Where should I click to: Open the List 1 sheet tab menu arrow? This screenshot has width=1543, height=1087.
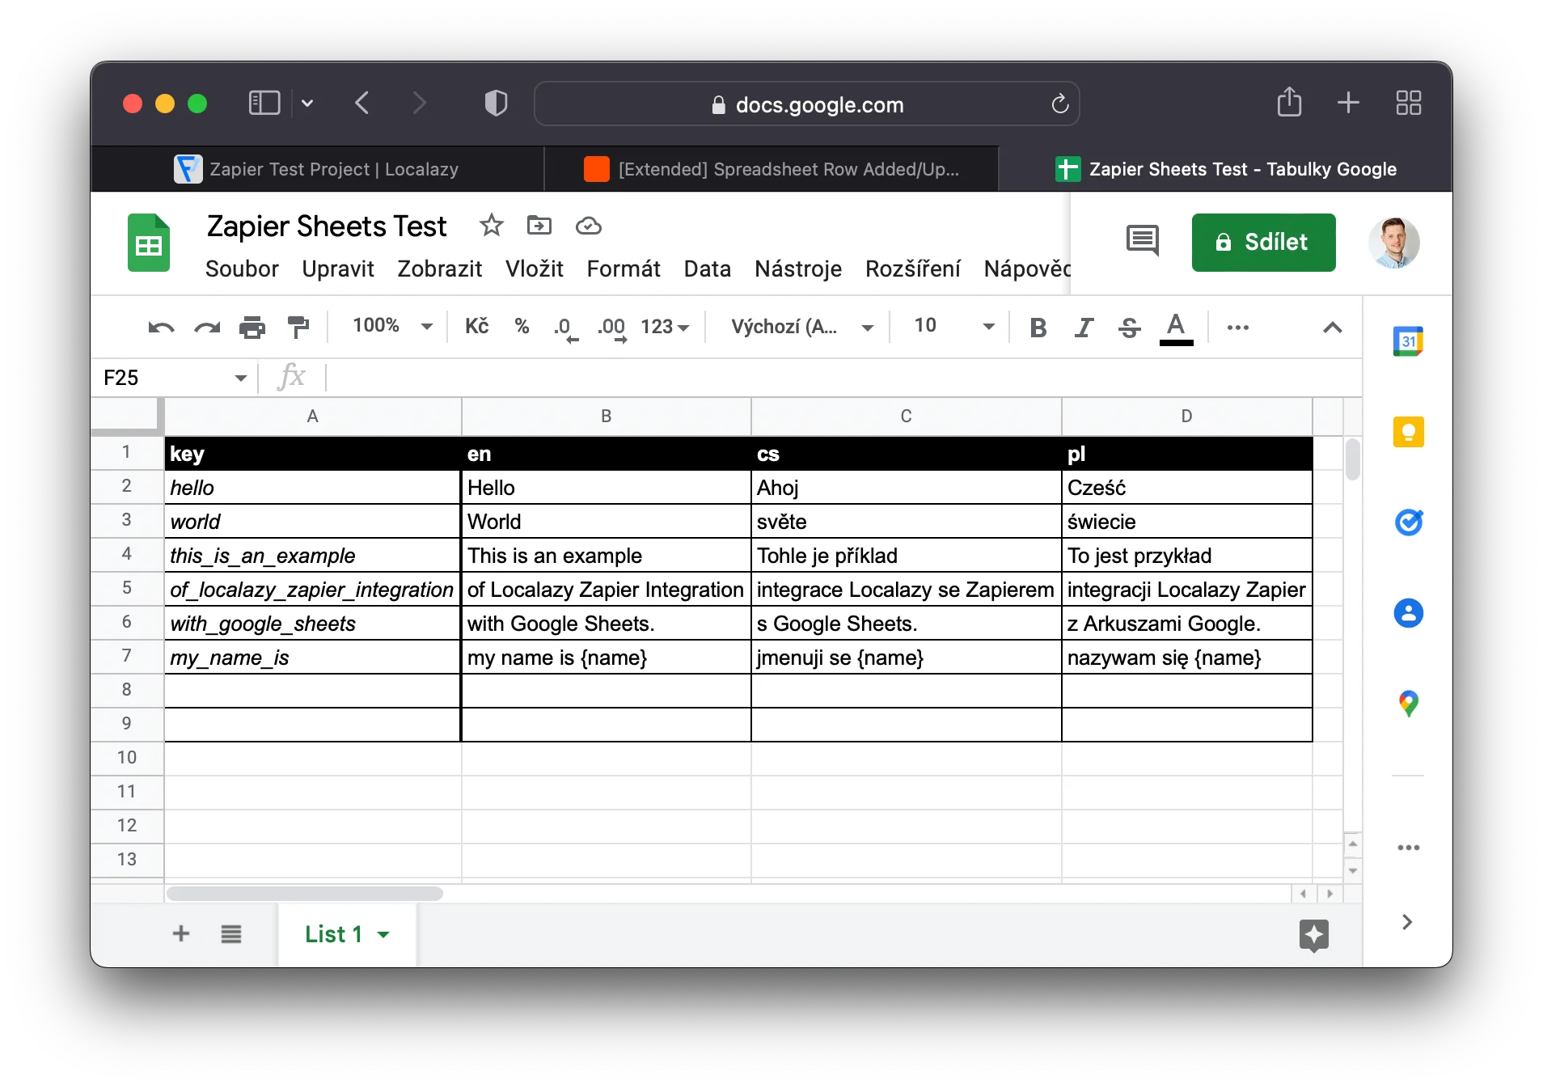pyautogui.click(x=383, y=935)
